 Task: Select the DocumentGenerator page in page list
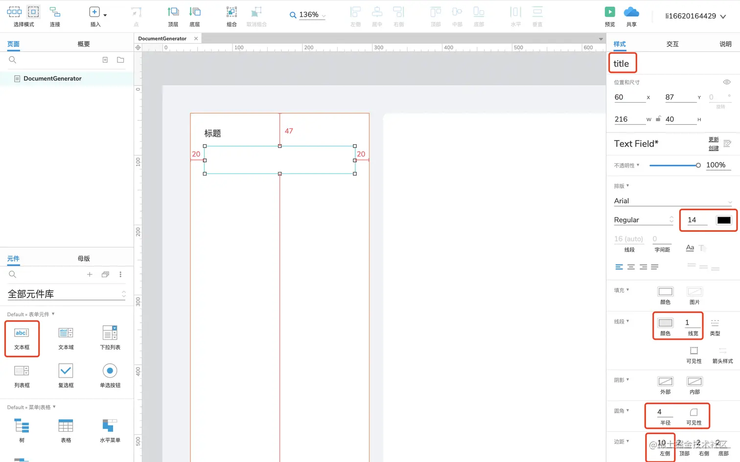click(x=67, y=79)
